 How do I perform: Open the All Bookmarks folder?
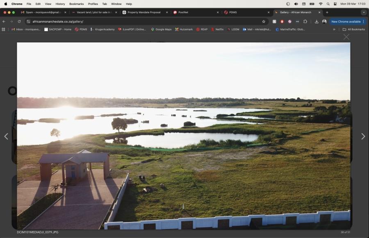tap(353, 29)
